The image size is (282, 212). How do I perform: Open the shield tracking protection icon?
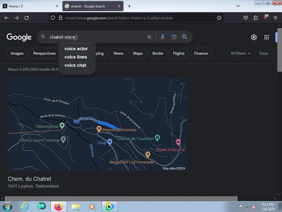pos(53,18)
